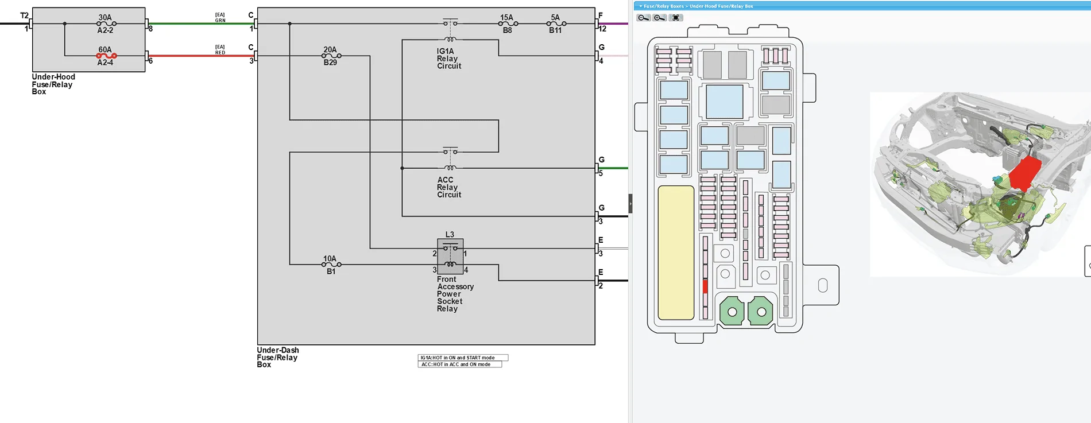Select the highlighted 60A A2-4 fuse symbol
The image size is (1091, 423).
click(x=106, y=56)
